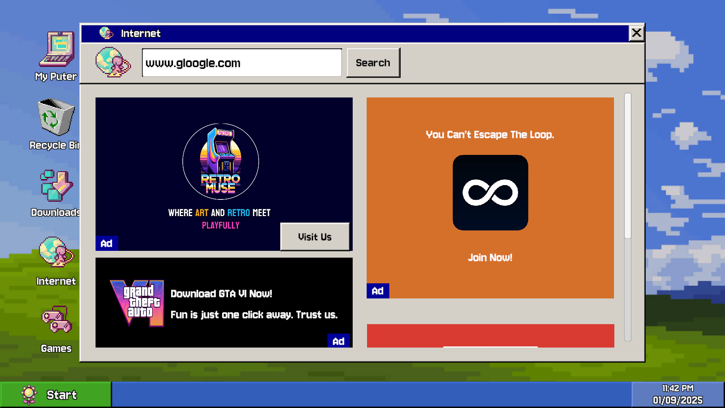Click the infinity loop app icon
725x408 pixels.
tap(490, 193)
